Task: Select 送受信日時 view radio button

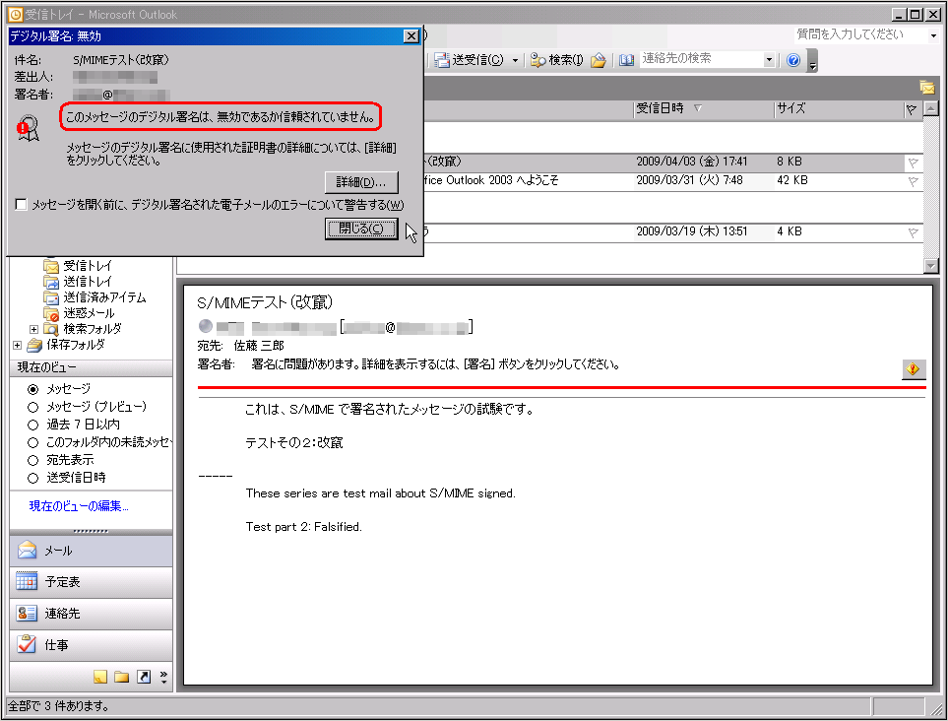Action: 33,478
